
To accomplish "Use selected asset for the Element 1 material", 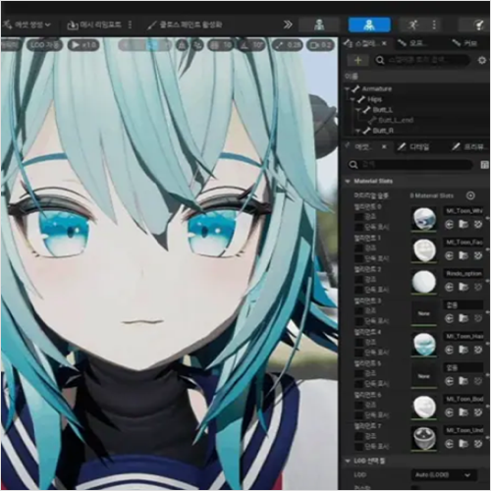I will pos(449,255).
